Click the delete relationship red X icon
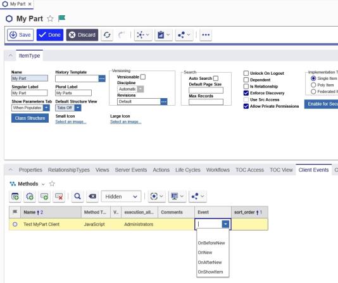Image resolution: width=338 pixels, height=283 pixels. click(59, 196)
